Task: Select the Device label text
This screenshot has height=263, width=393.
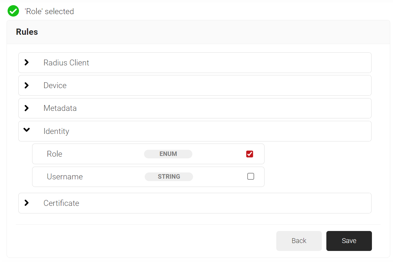Action: [55, 85]
